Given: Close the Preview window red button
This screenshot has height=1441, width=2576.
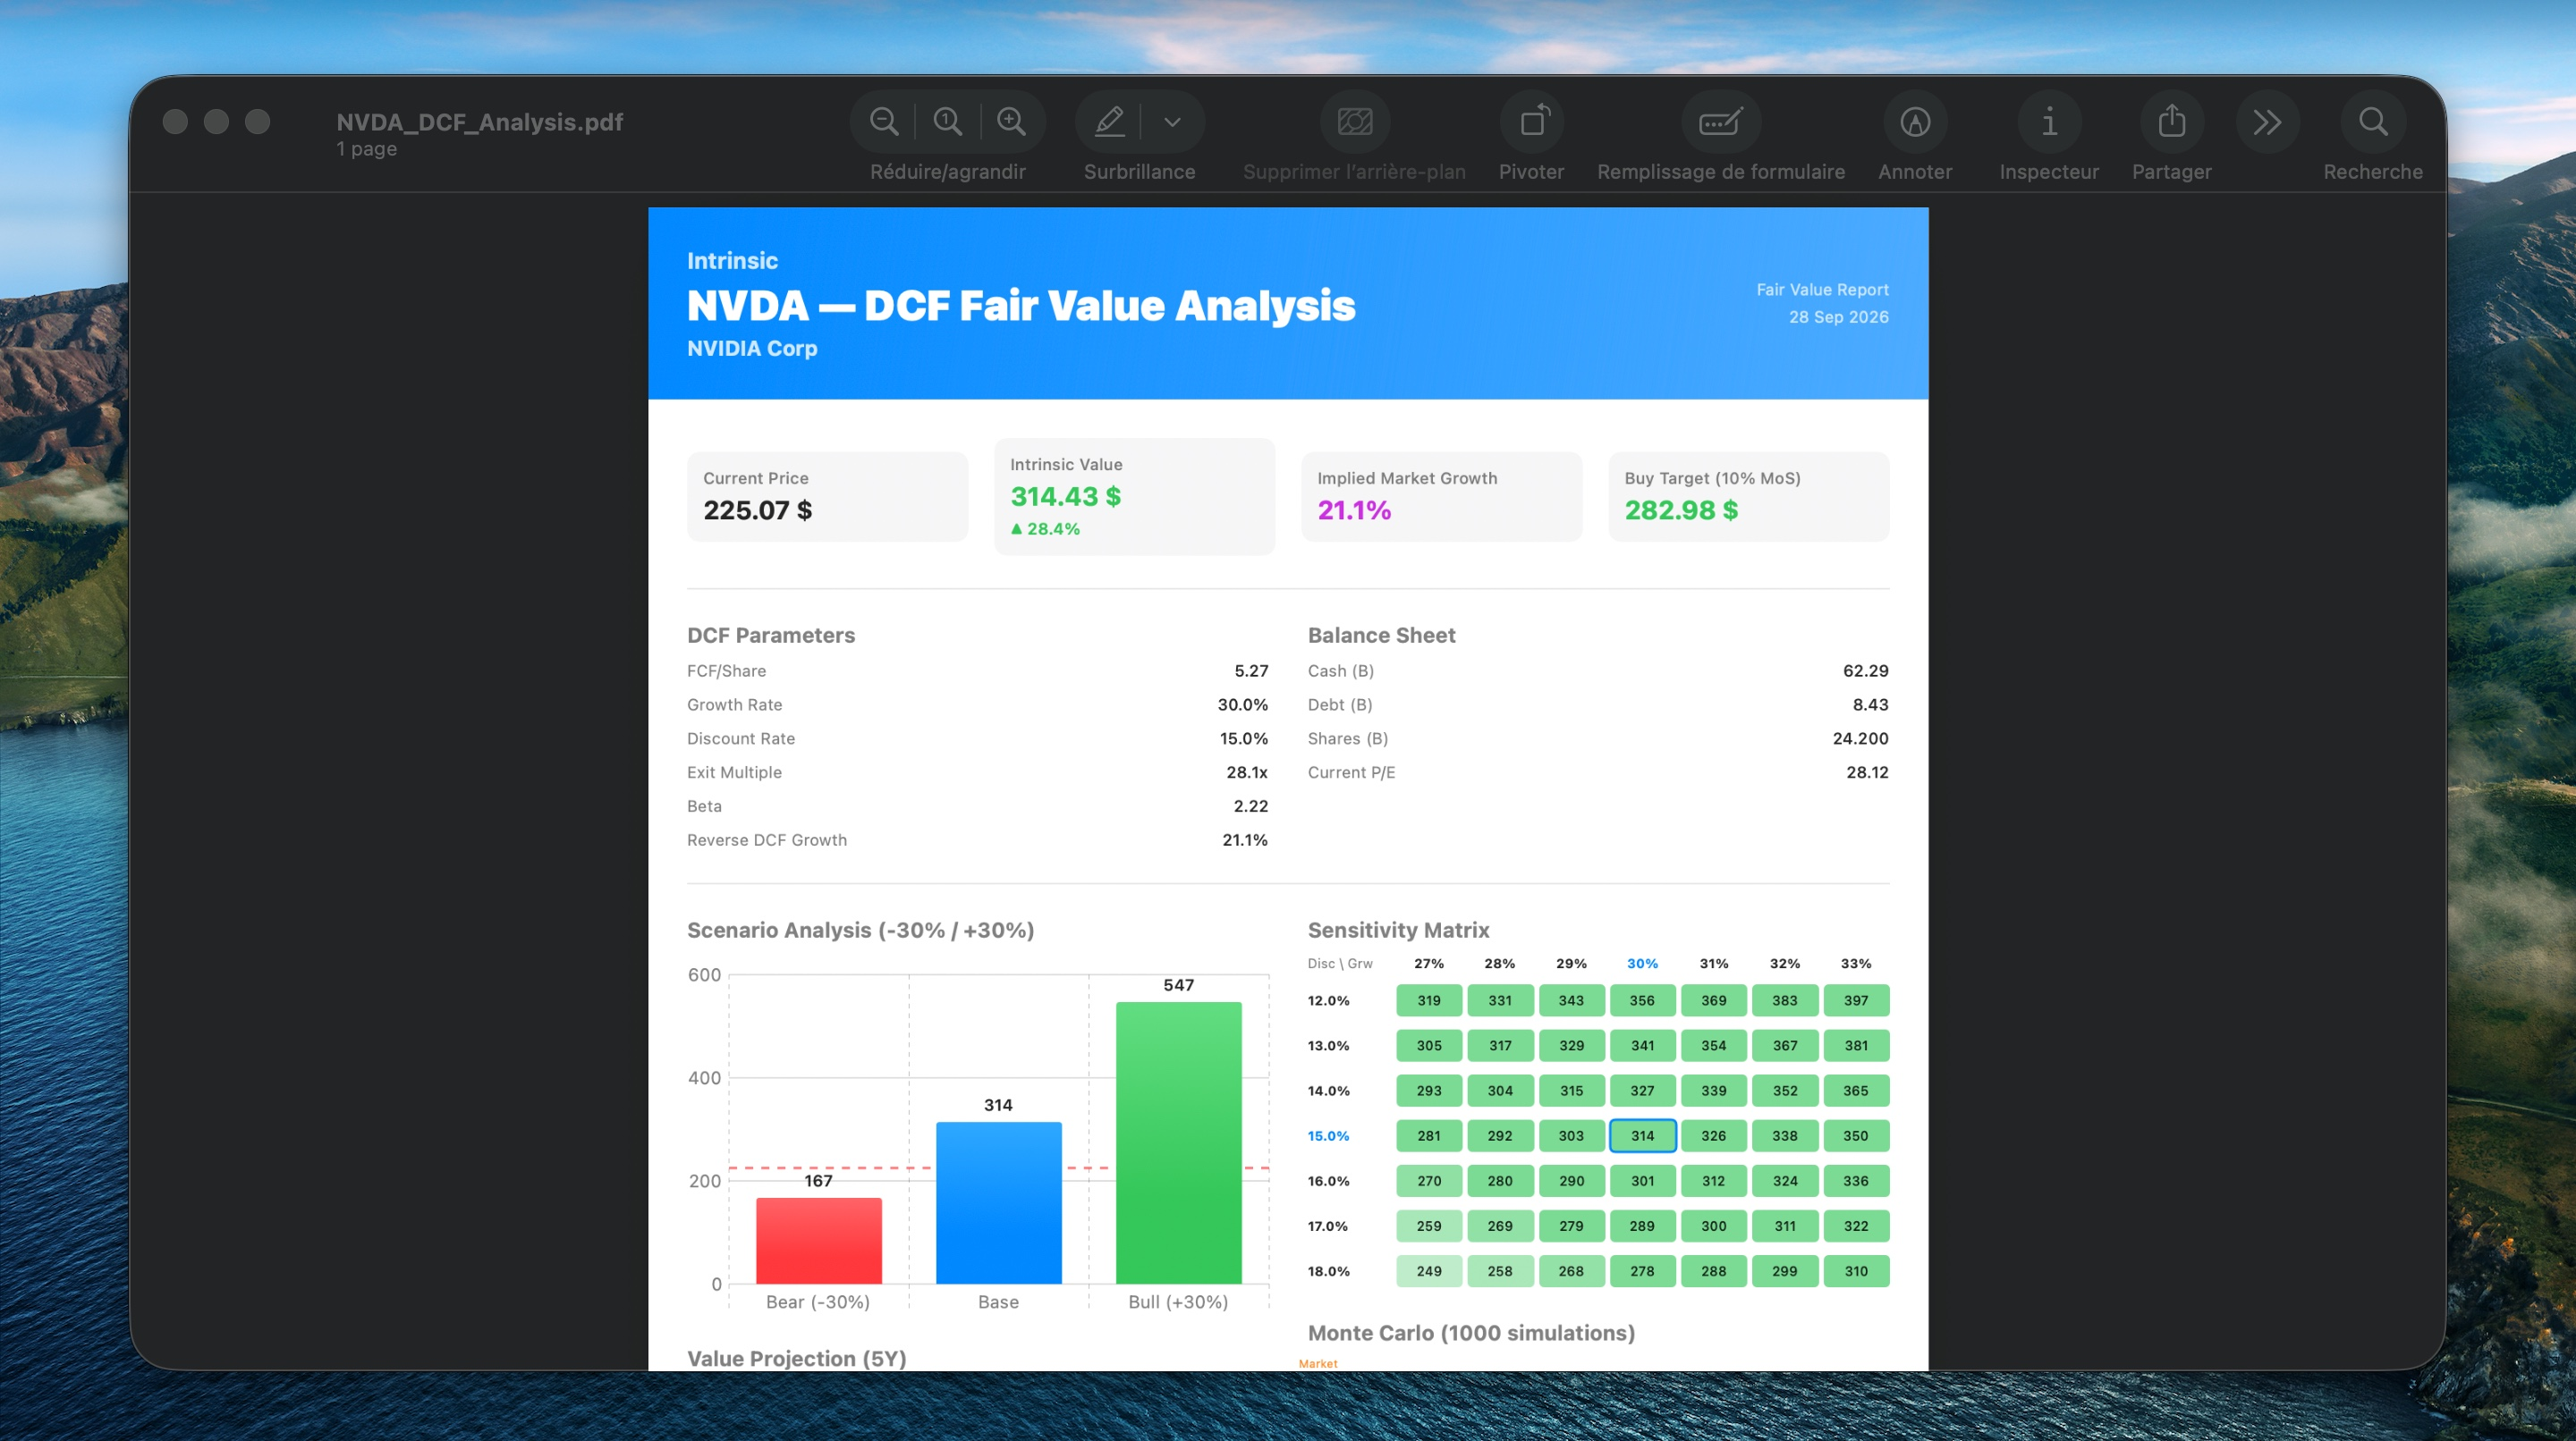Looking at the screenshot, I should (x=175, y=122).
